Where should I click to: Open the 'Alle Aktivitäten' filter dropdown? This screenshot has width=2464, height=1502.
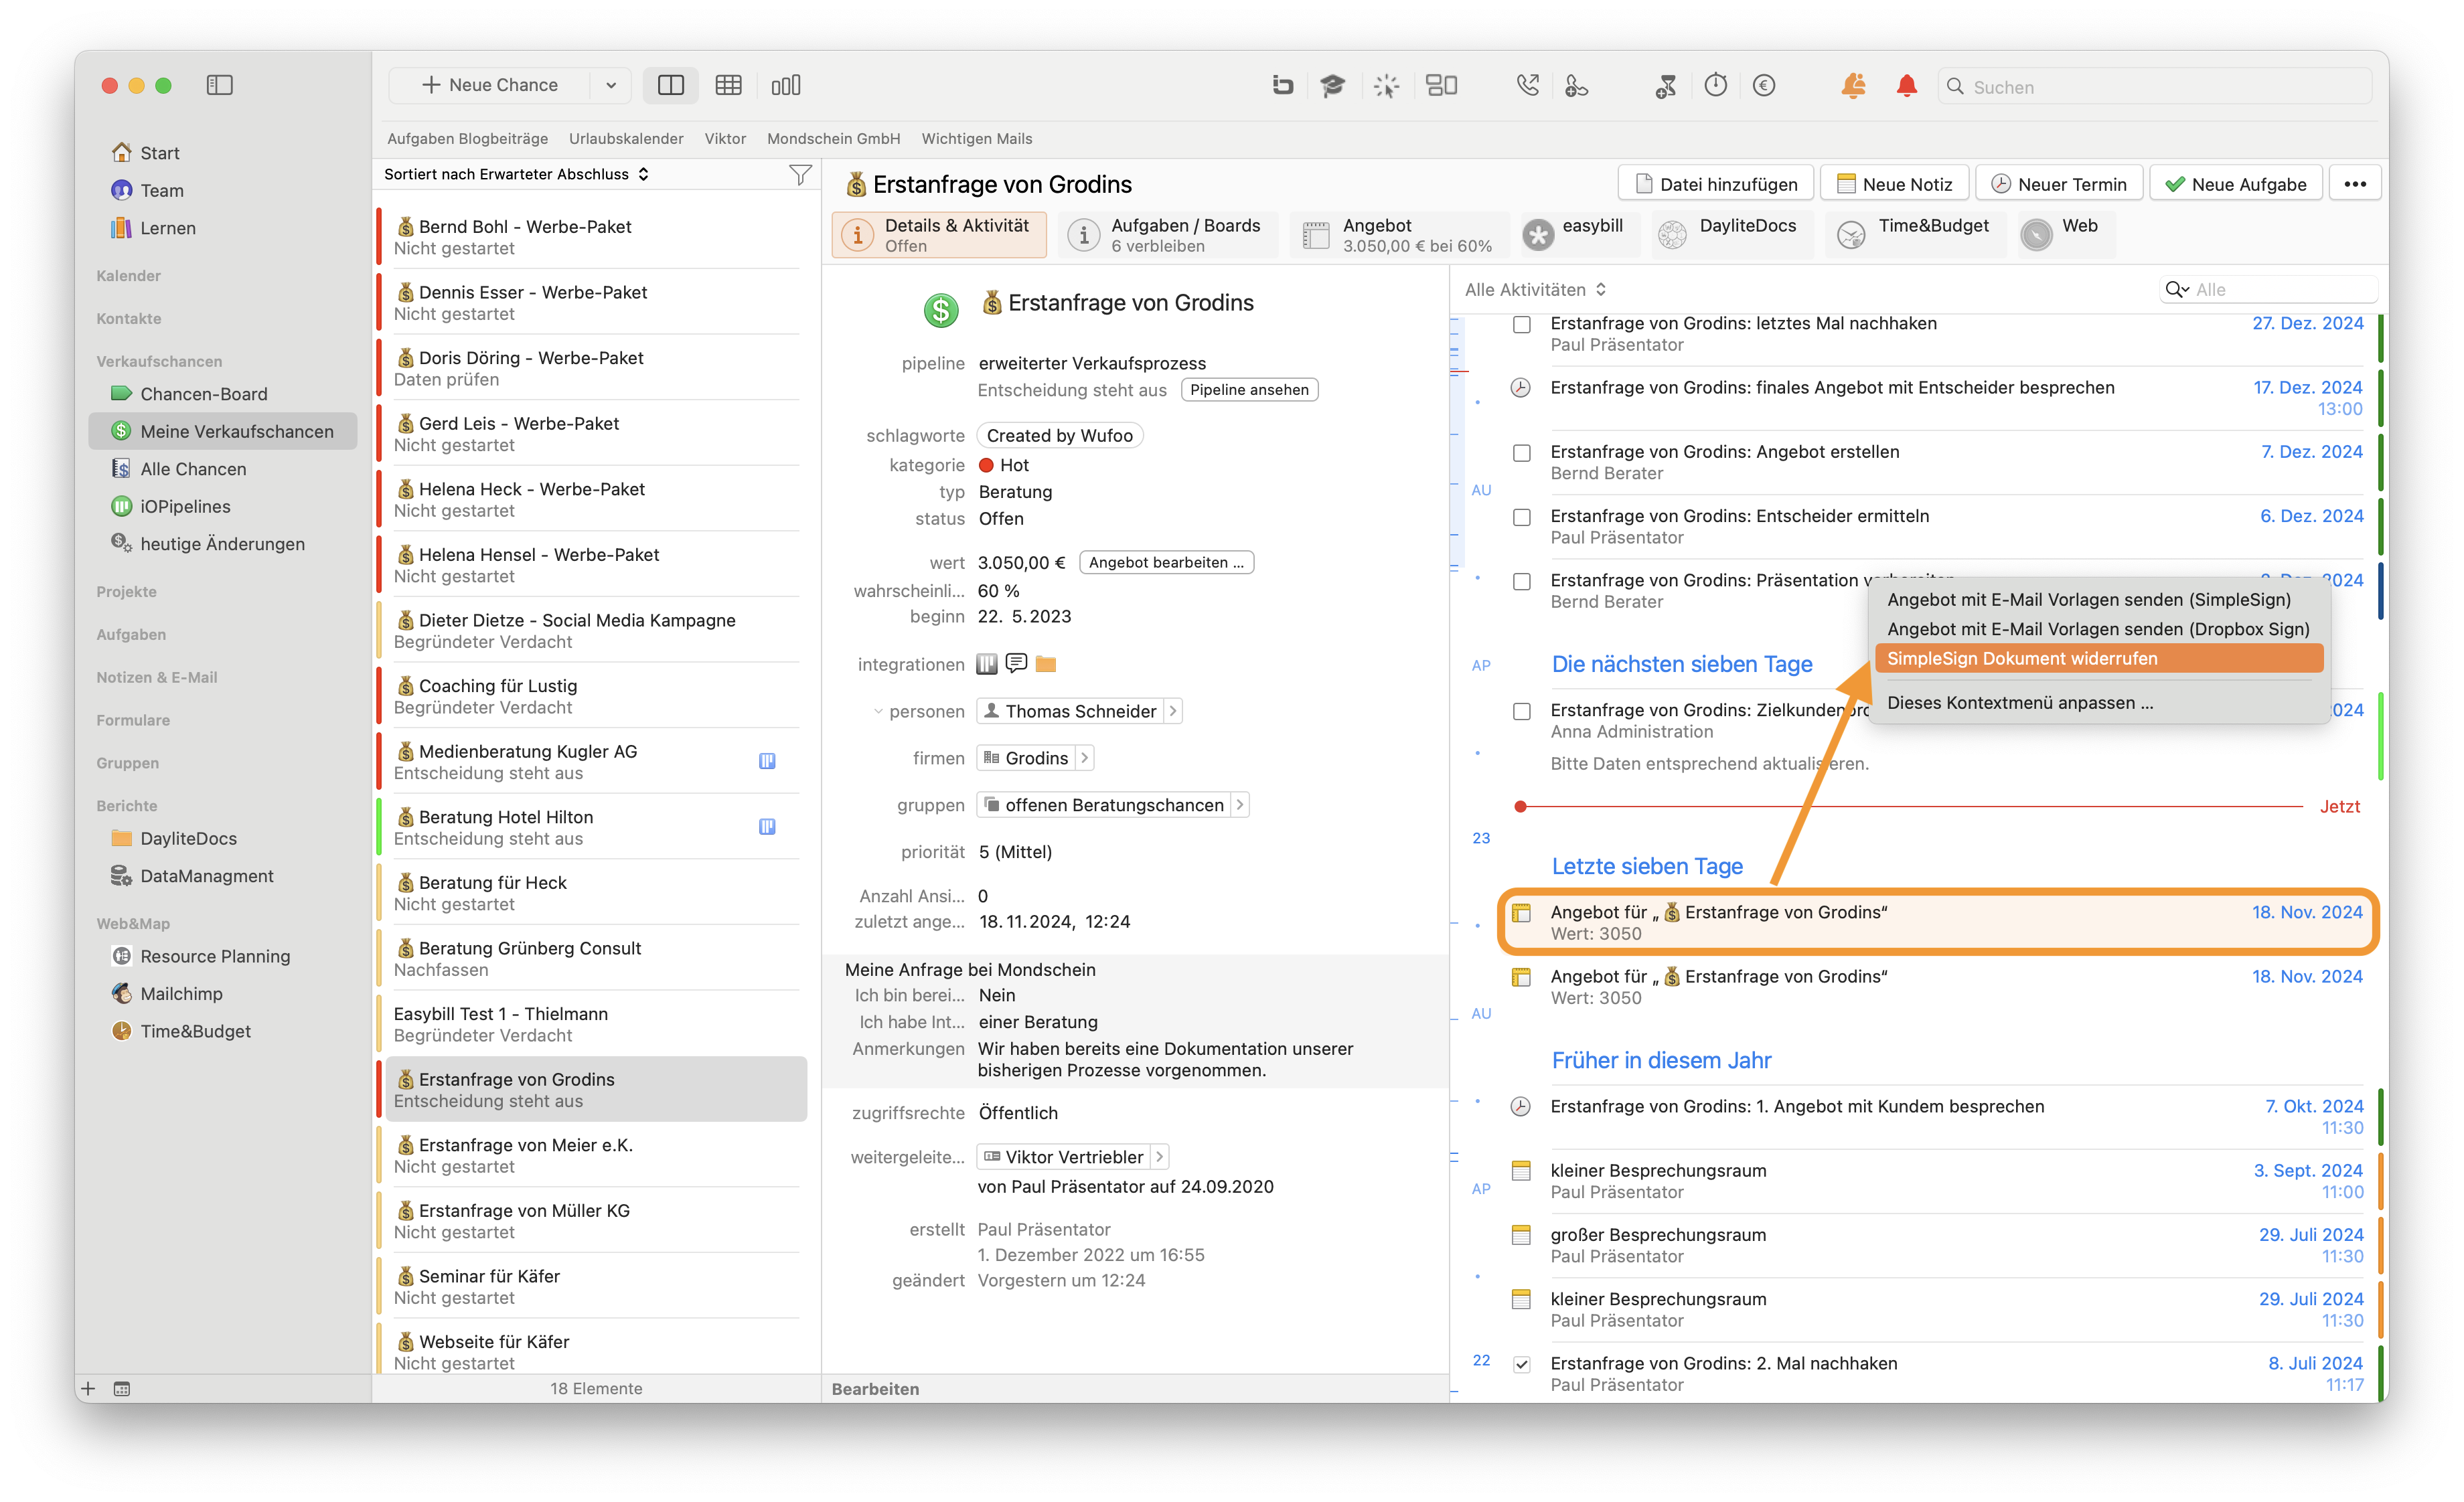click(1535, 290)
